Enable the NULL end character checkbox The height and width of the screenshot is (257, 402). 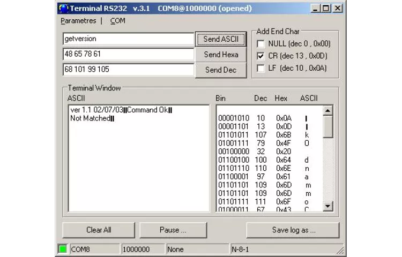(x=261, y=44)
